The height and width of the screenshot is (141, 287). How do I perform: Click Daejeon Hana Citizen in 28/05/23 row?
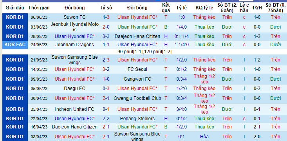coord(137,36)
